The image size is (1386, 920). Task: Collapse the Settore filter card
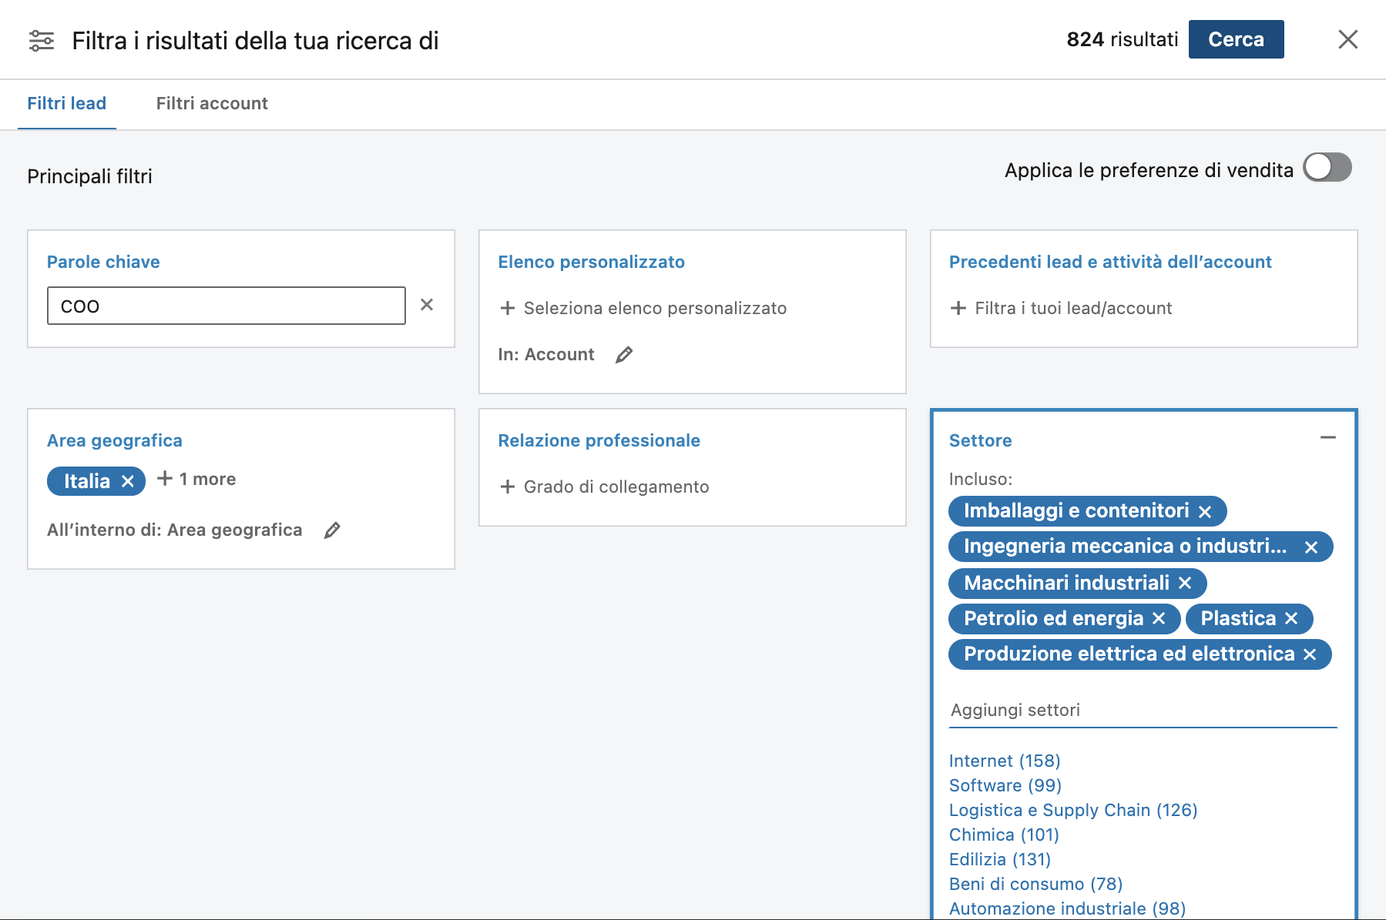pyautogui.click(x=1328, y=437)
